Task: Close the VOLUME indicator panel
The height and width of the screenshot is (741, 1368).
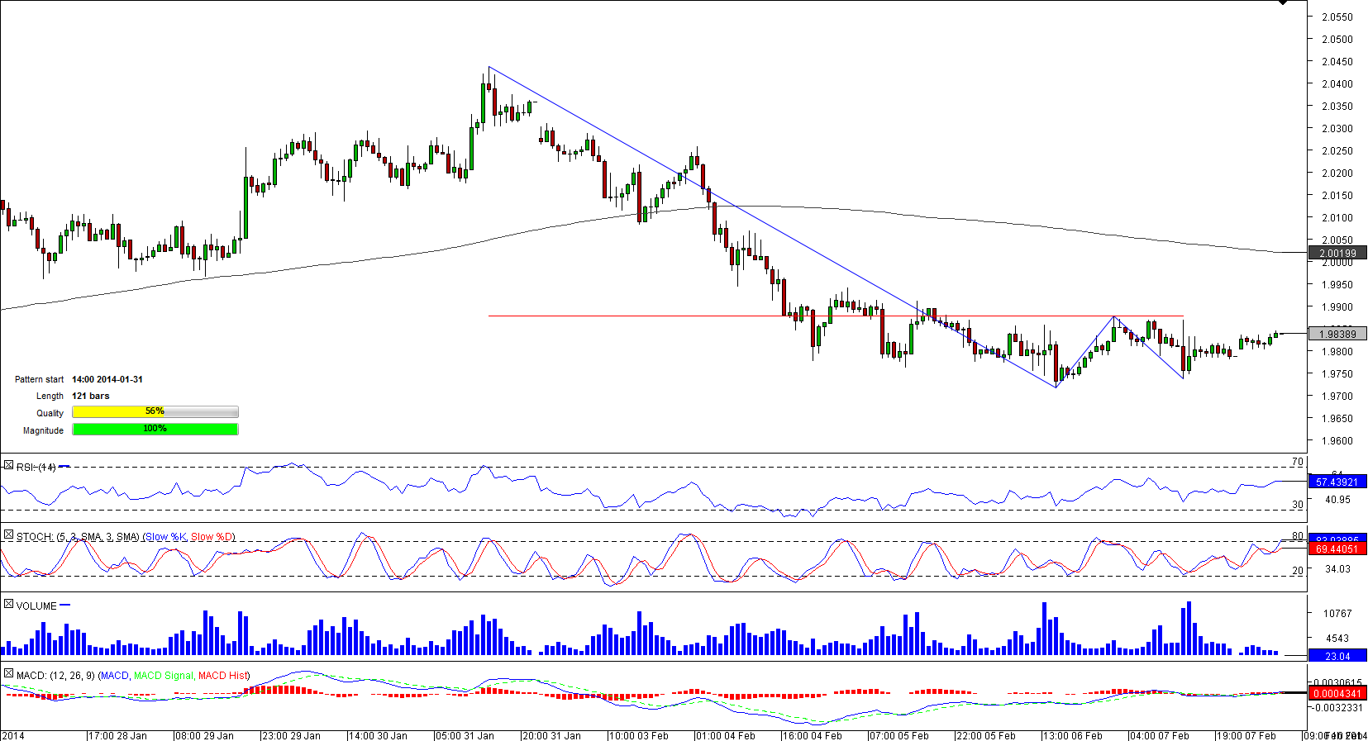Action: pyautogui.click(x=8, y=605)
